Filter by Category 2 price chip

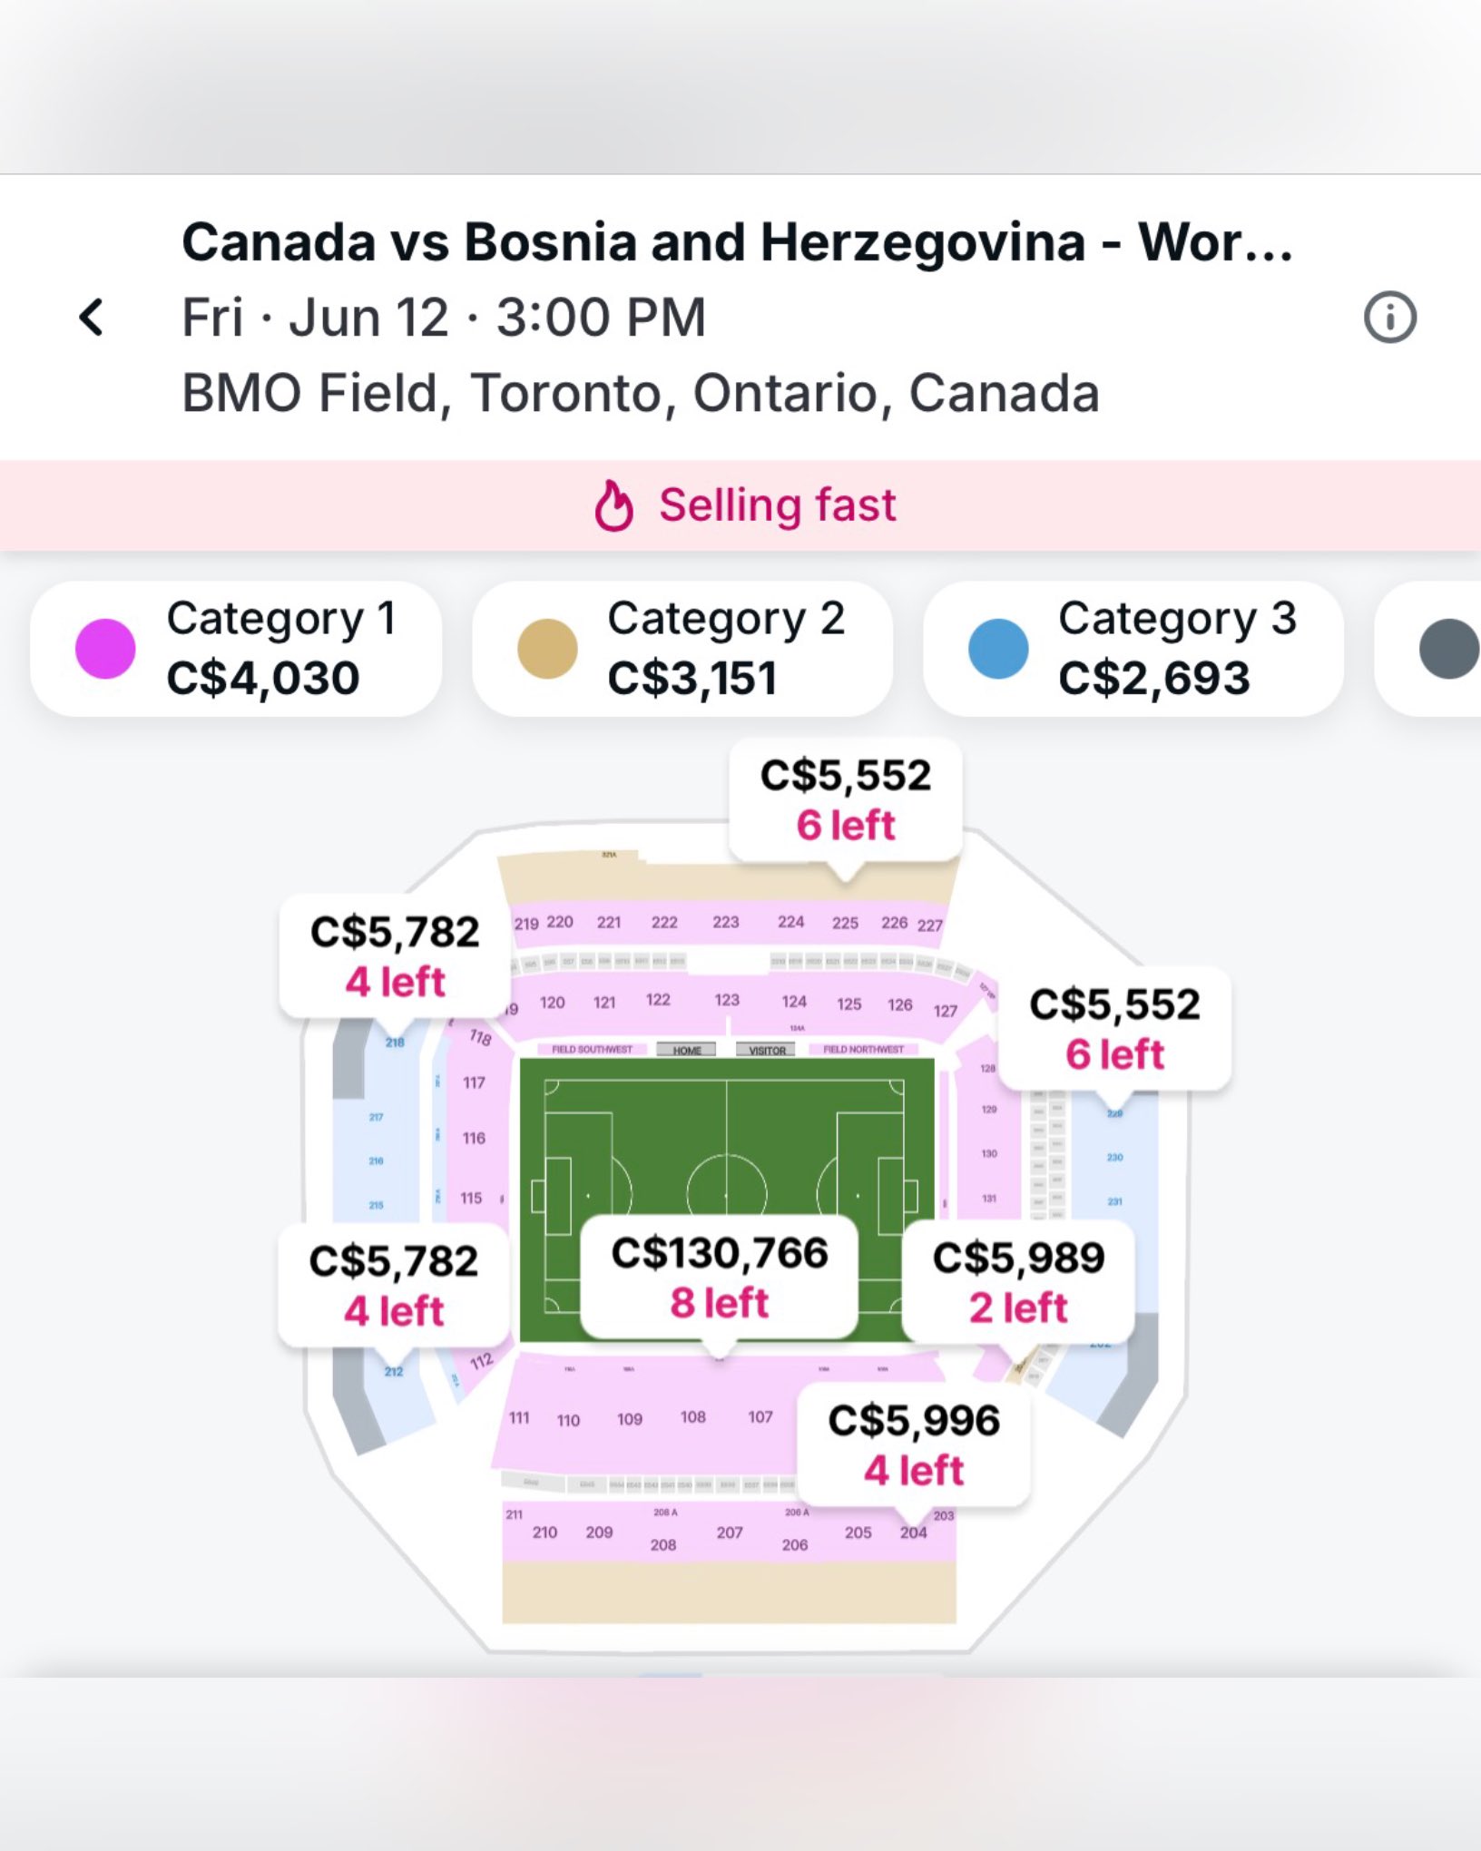coord(682,649)
